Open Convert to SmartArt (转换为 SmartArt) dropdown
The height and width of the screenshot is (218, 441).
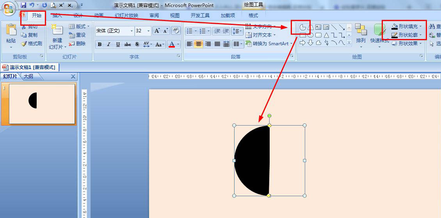(x=269, y=44)
